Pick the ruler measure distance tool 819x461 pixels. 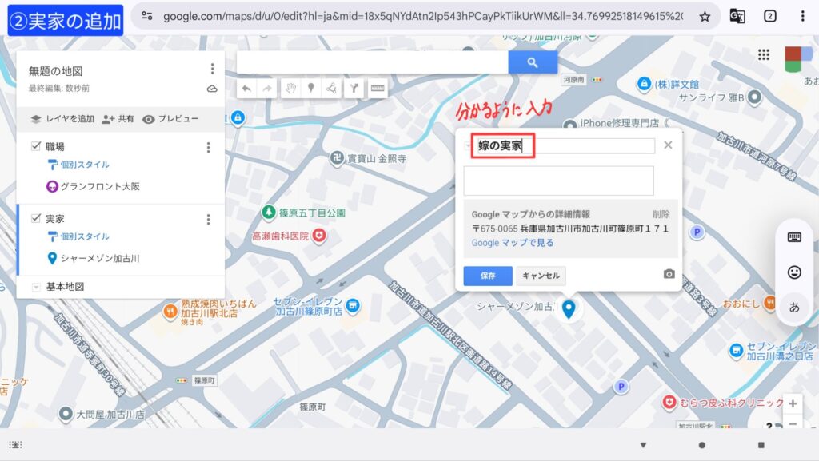pos(377,89)
